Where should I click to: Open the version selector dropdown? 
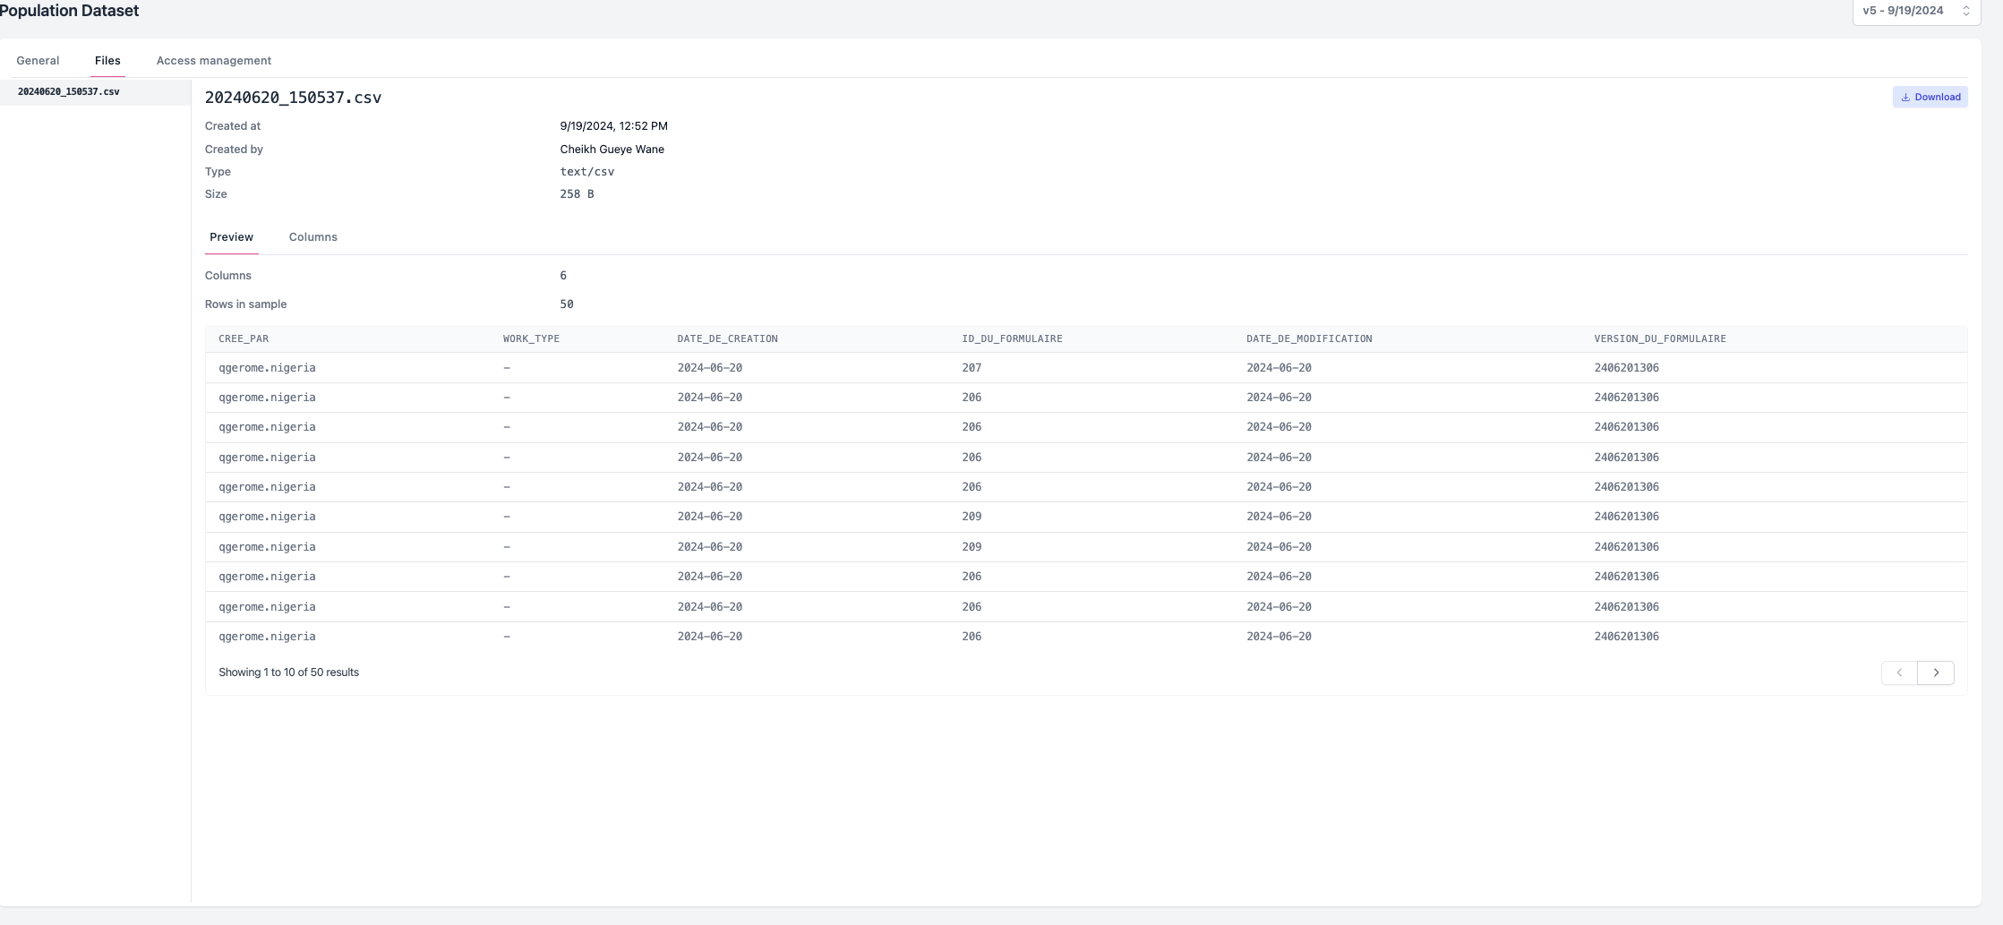tap(1915, 11)
